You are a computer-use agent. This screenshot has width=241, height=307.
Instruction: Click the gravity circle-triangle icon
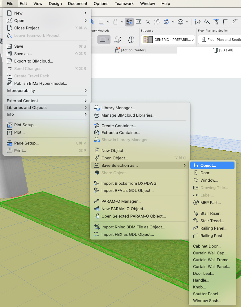(180, 22)
